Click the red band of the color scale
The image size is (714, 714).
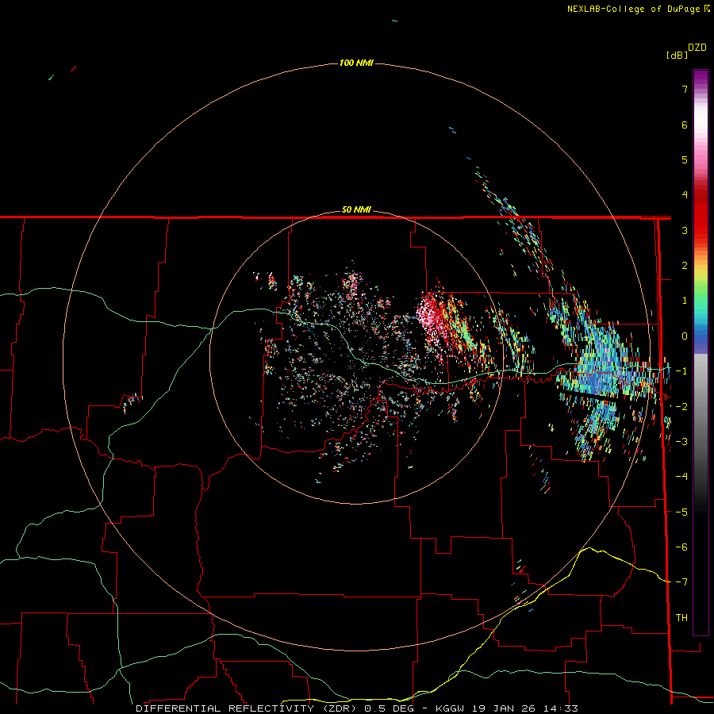click(x=701, y=212)
